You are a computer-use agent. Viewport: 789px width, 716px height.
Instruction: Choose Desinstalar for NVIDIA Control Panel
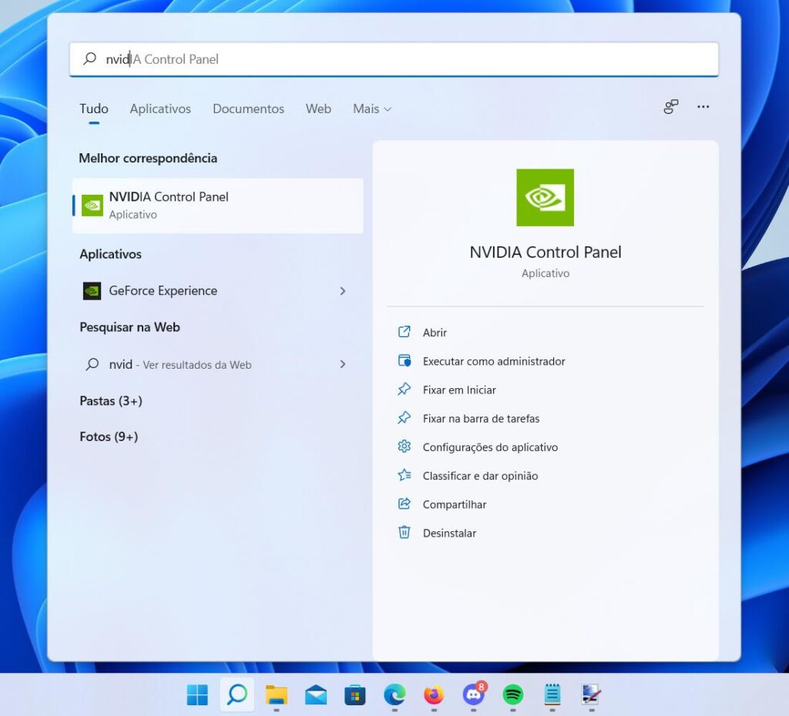point(449,533)
